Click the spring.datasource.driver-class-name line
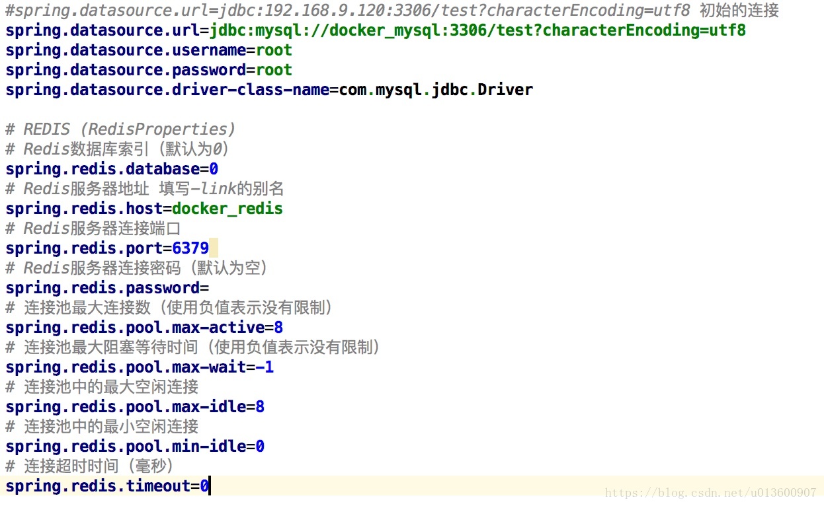 pos(269,90)
